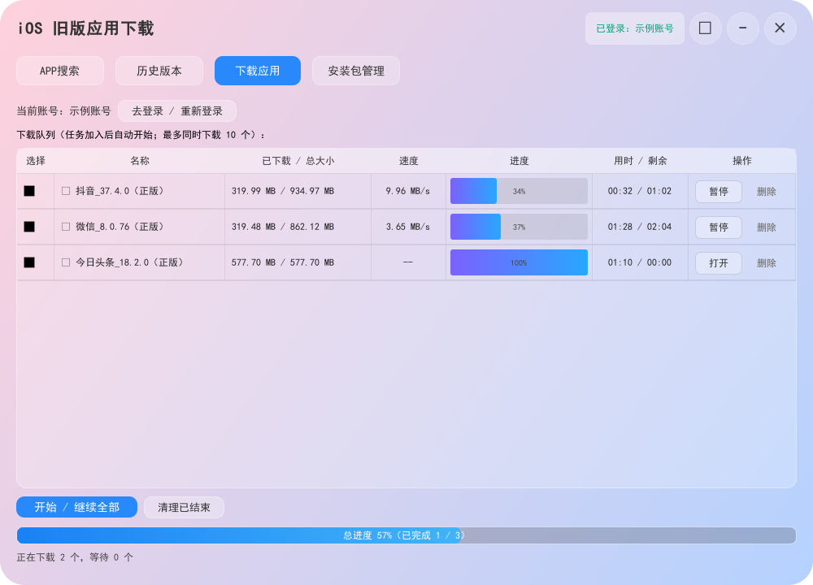Click time cell 01:28 / 02:04
Image resolution: width=813 pixels, height=585 pixels.
(640, 227)
